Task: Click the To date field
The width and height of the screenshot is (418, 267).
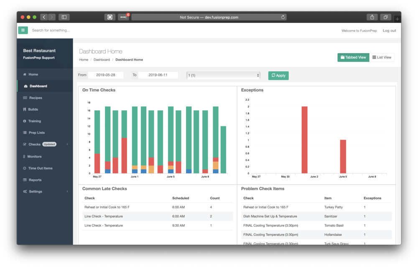Action: [x=158, y=75]
